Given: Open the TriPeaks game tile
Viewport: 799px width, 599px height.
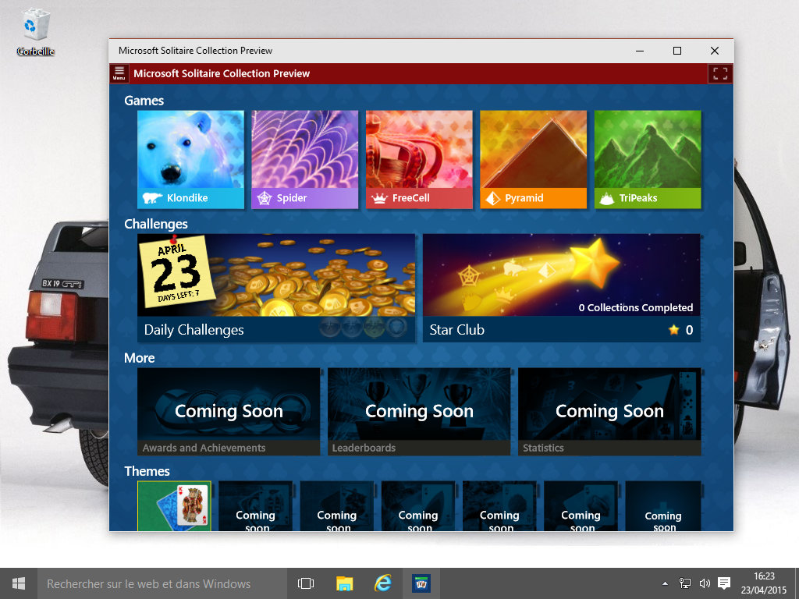Looking at the screenshot, I should (647, 159).
